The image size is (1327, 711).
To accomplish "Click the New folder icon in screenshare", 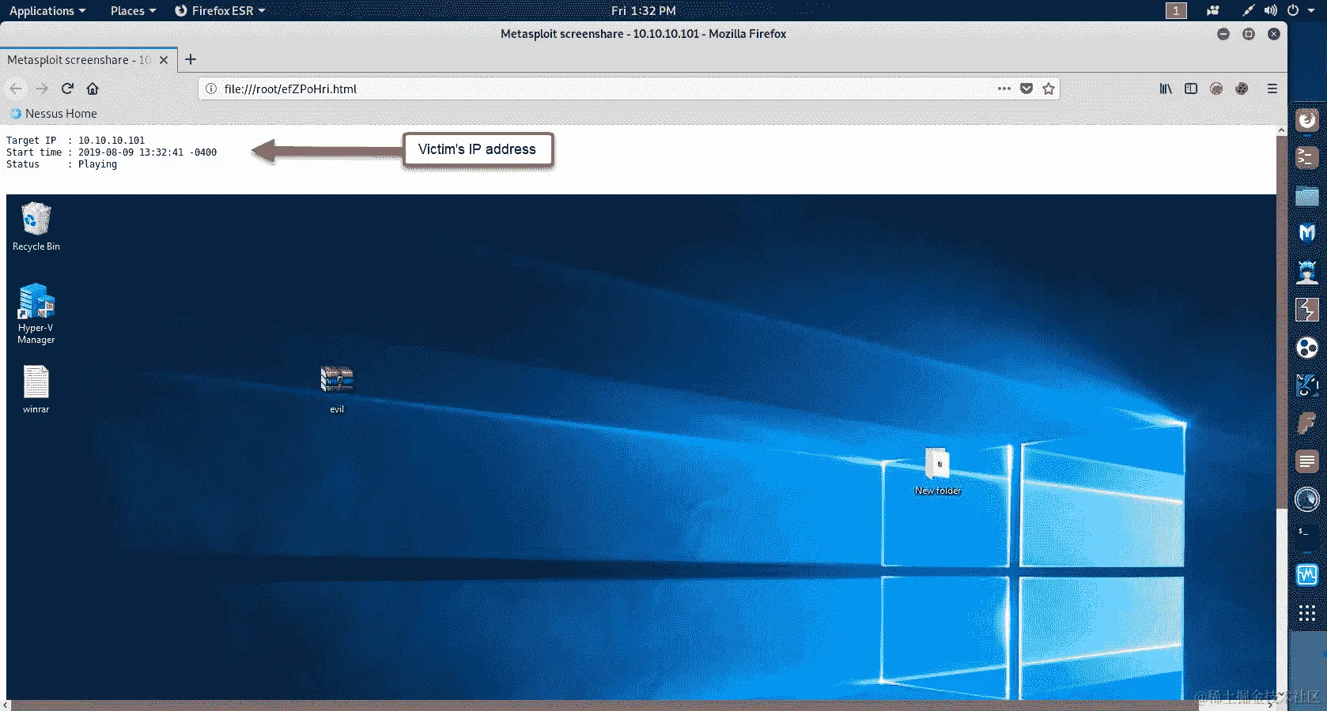I will [x=938, y=472].
